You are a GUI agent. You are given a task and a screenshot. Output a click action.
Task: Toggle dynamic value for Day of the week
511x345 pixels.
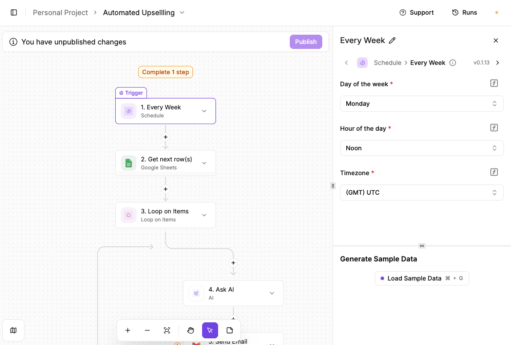494,83
